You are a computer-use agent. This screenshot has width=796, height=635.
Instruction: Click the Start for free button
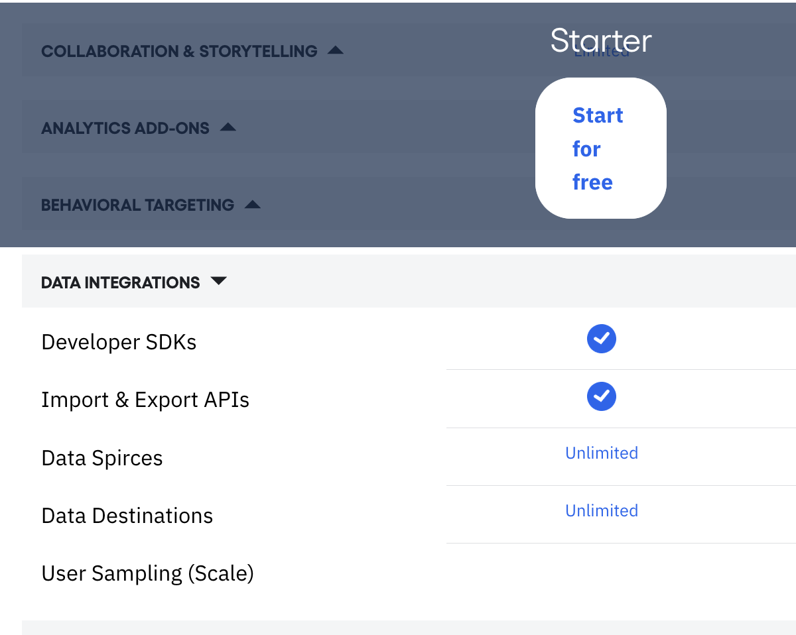[x=600, y=148]
